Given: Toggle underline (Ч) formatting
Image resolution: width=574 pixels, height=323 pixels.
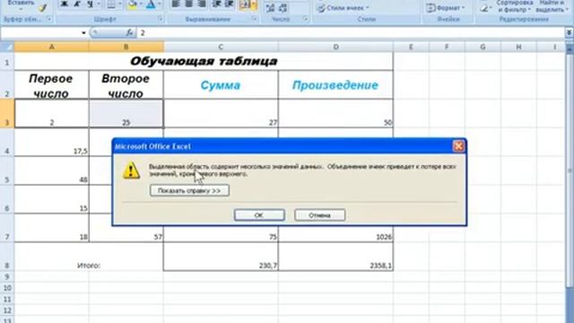Looking at the screenshot, I should [90, 4].
